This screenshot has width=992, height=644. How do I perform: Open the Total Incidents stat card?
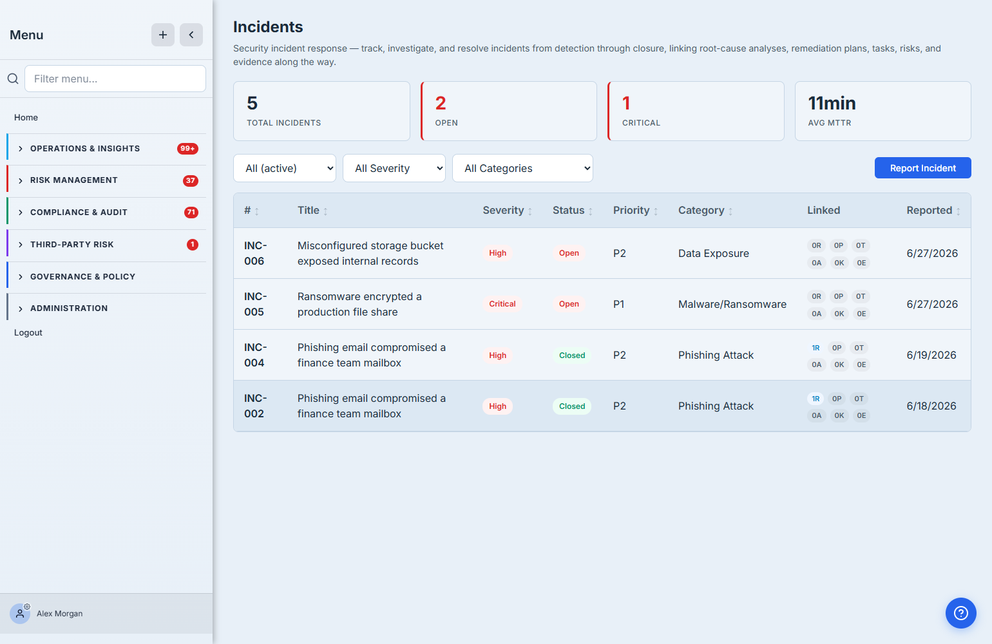click(x=321, y=111)
